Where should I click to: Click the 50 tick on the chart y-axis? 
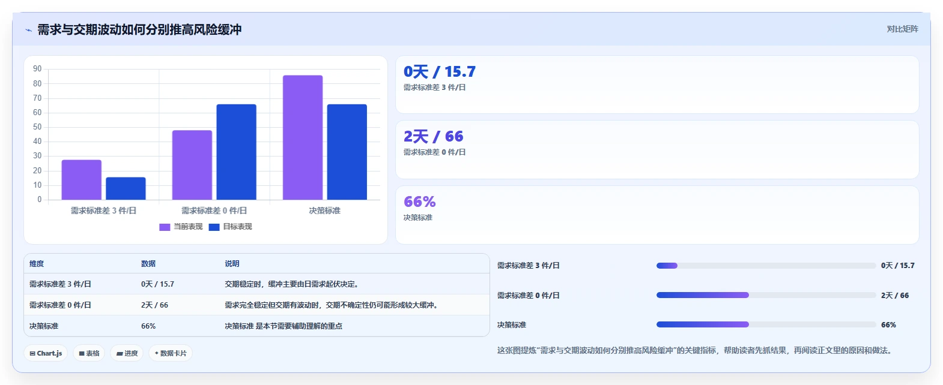click(37, 127)
